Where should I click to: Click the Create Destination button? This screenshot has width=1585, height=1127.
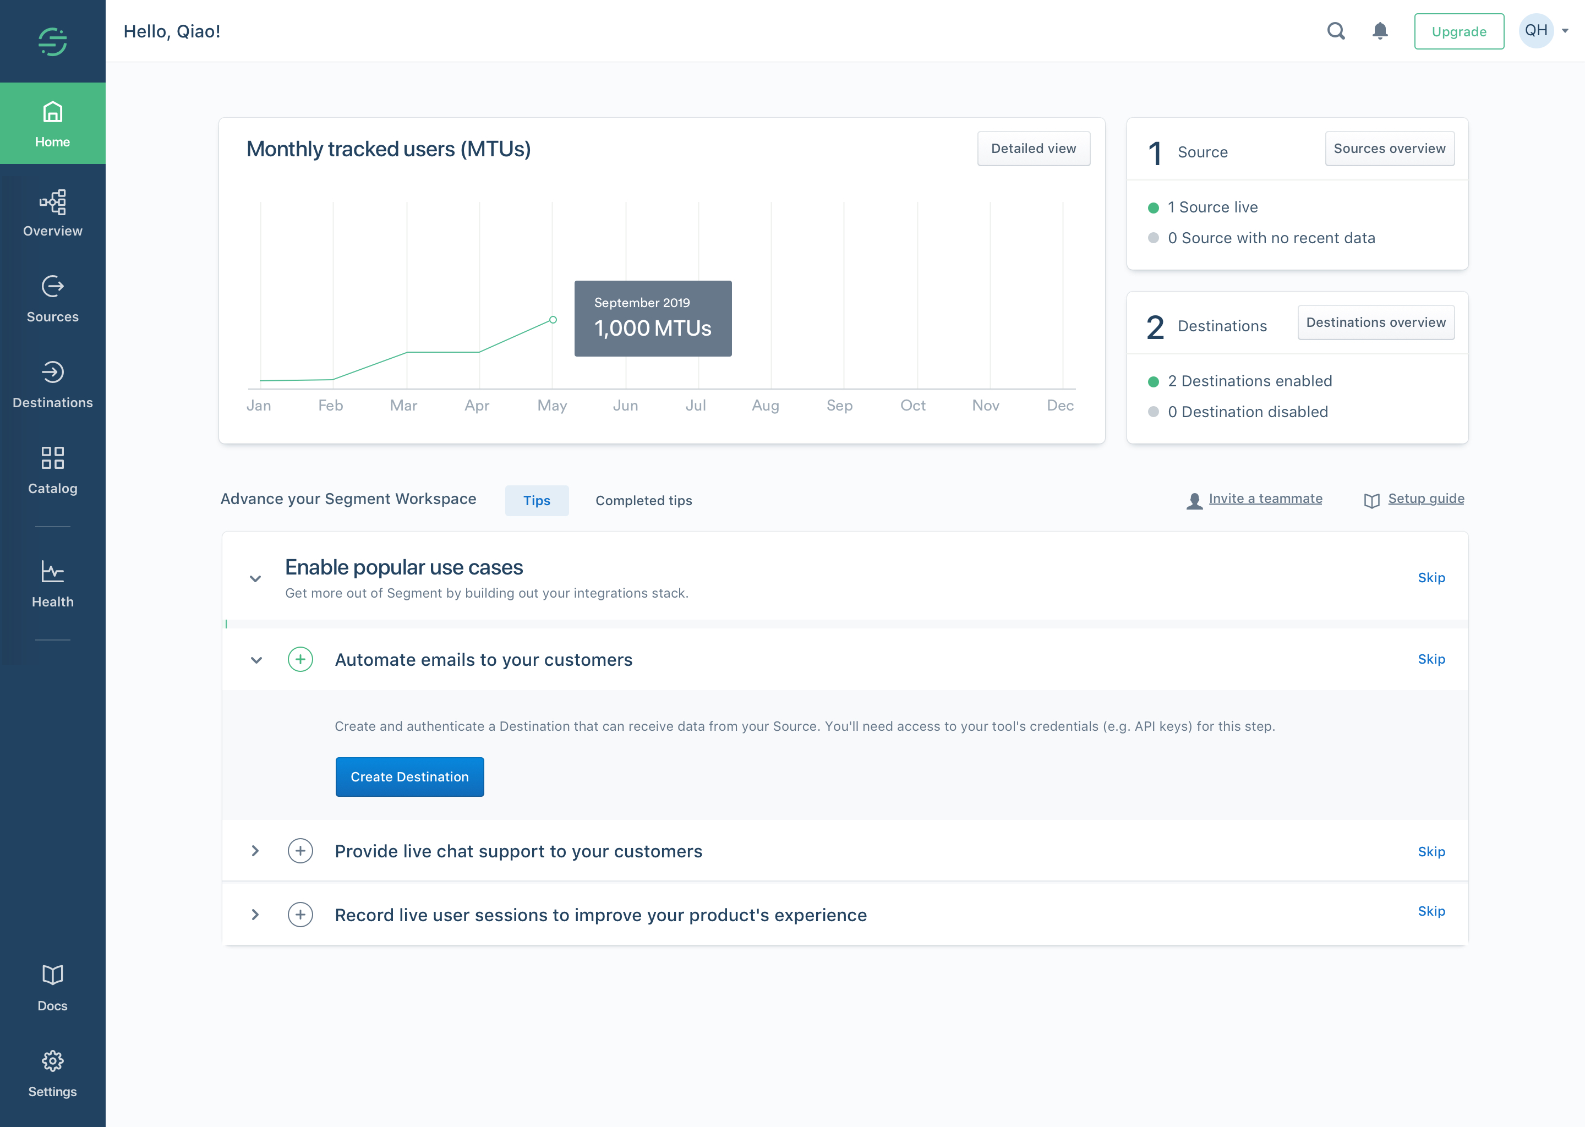[x=409, y=776]
